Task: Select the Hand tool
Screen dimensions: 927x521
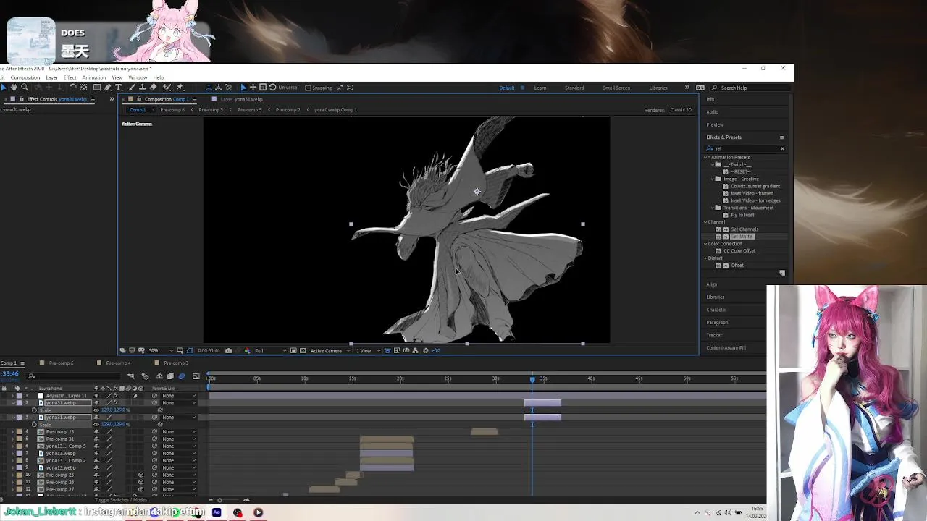Action: pyautogui.click(x=14, y=88)
